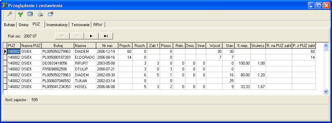Select the HOSEL name cell
Viewport: 332px width, 123px height.
point(85,87)
